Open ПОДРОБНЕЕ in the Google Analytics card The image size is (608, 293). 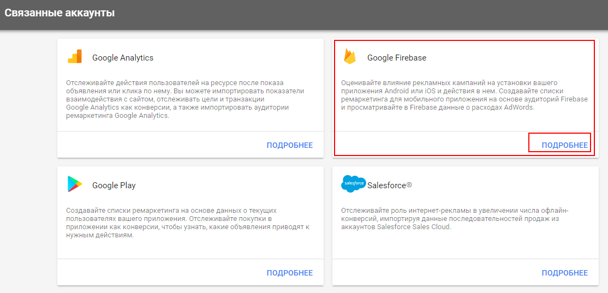(x=290, y=145)
